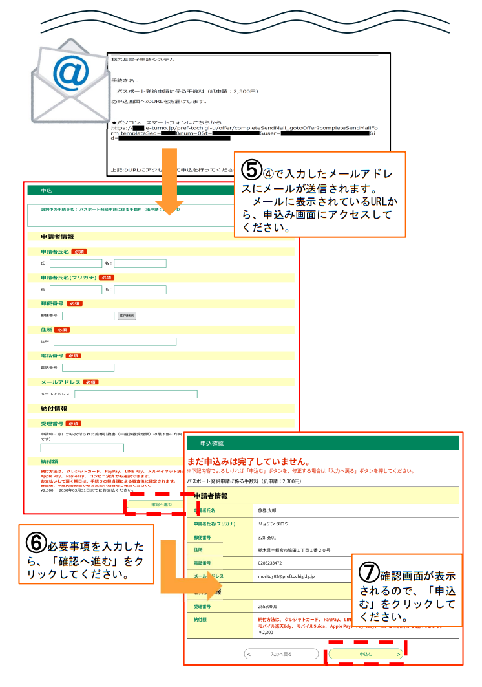
Task: Go back with the 入力へ戻る button
Action: (x=278, y=654)
